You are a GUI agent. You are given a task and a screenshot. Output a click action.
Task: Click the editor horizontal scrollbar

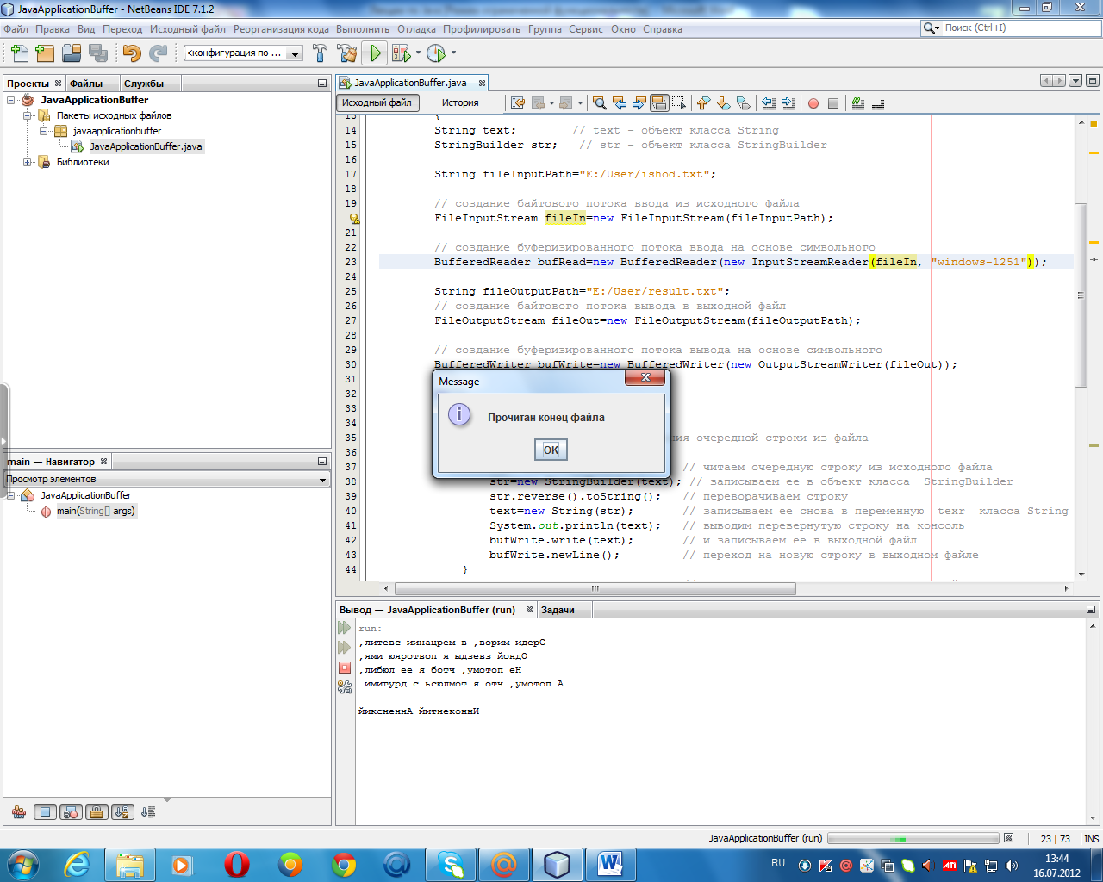pos(595,588)
